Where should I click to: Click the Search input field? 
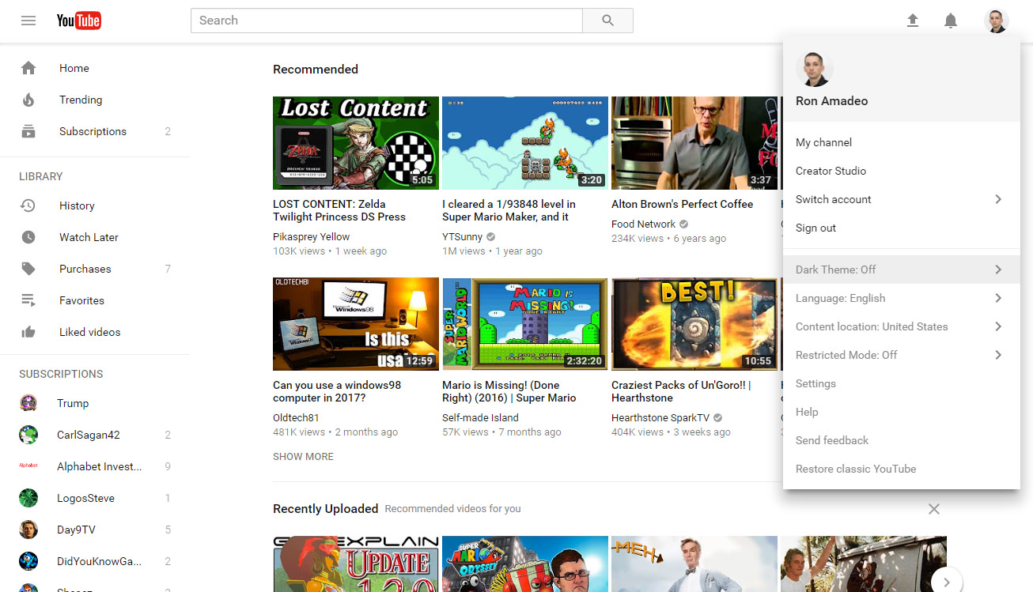(387, 21)
